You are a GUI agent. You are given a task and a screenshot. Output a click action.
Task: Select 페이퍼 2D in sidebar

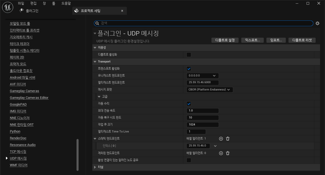click(17, 57)
